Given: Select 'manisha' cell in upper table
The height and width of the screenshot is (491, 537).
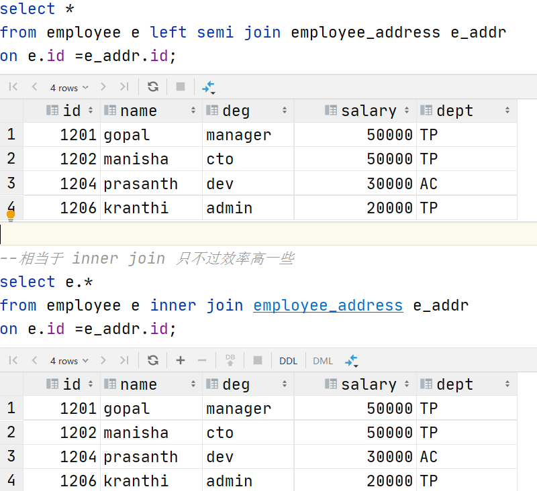Looking at the screenshot, I should 152,159.
